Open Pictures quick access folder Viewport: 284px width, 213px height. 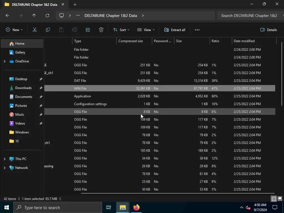click(x=22, y=106)
